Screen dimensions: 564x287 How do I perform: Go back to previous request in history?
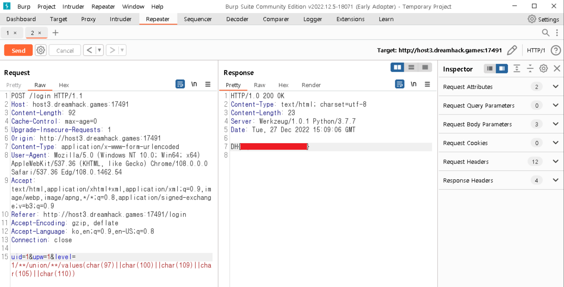tap(89, 50)
